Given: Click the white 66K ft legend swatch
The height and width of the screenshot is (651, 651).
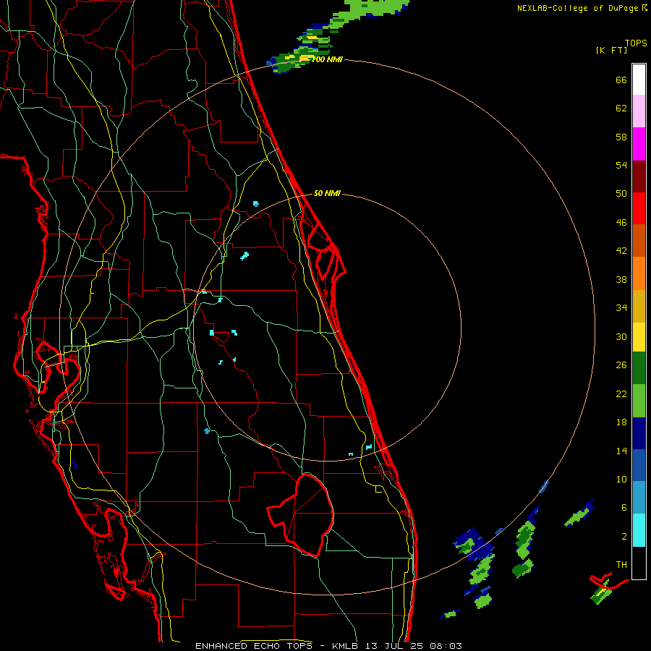Looking at the screenshot, I should tap(639, 80).
